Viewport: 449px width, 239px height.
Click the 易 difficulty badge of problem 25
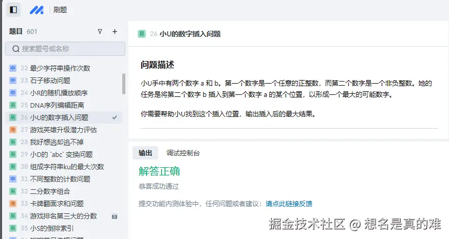[x=13, y=105]
